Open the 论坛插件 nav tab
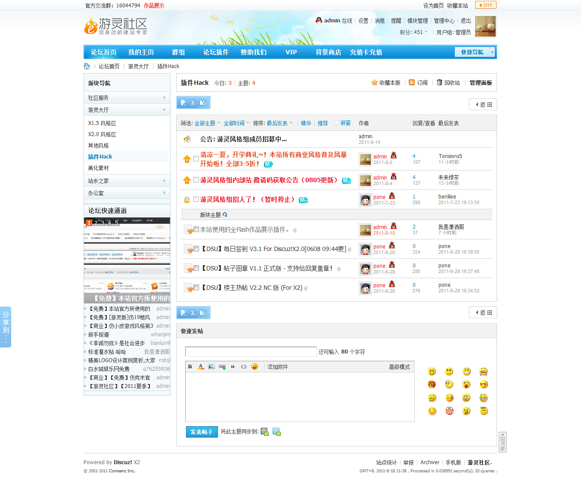The height and width of the screenshot is (496, 581). pyautogui.click(x=216, y=52)
